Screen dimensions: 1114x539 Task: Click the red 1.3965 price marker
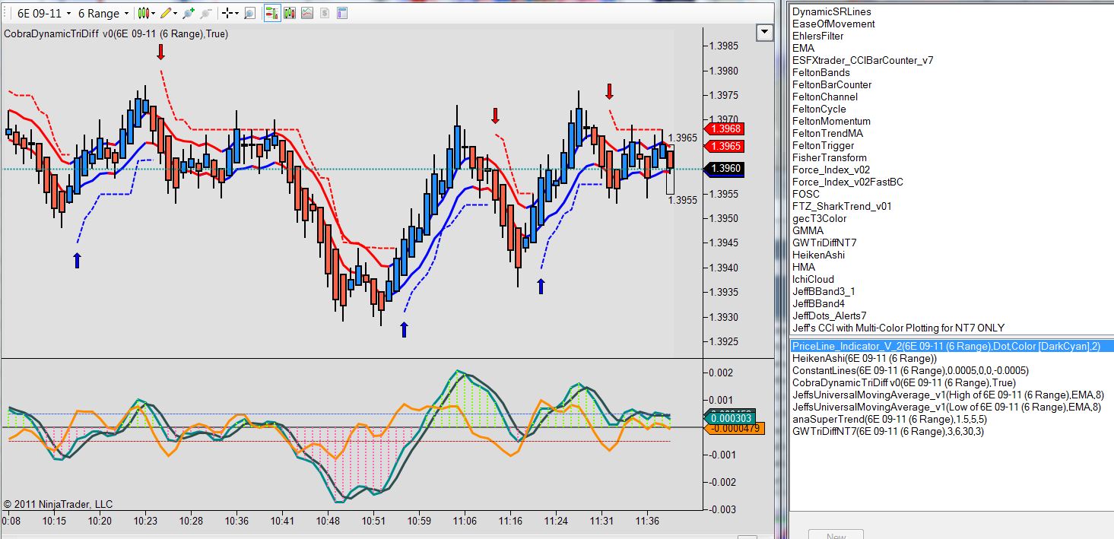[x=725, y=146]
